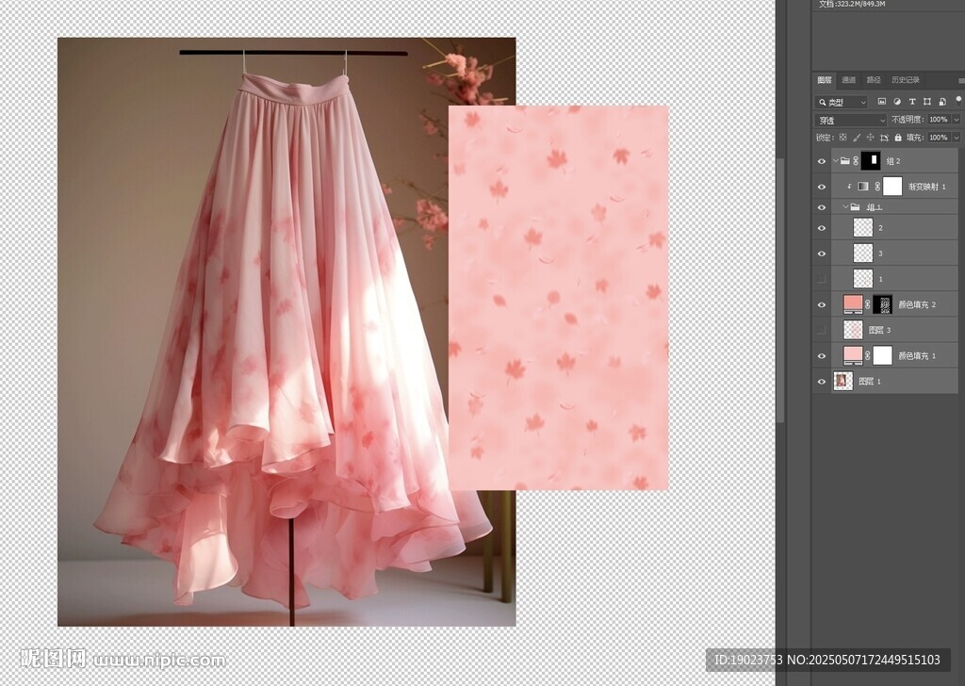Open the blend mode 穿透 dropdown
This screenshot has height=686, width=965.
click(850, 120)
